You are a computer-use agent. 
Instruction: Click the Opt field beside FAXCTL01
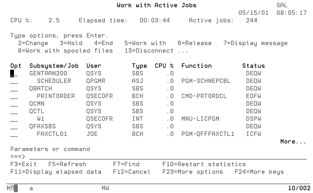pos(13,134)
